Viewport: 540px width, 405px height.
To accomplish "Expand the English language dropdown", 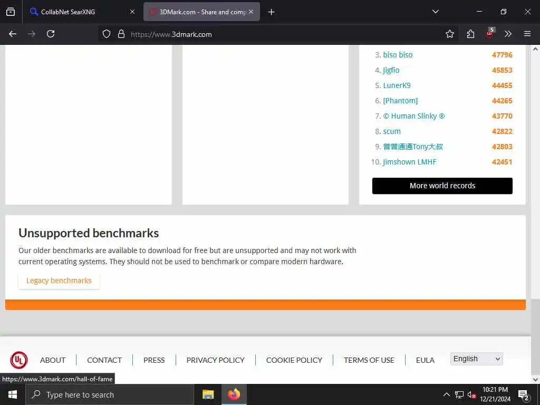I will click(x=477, y=359).
